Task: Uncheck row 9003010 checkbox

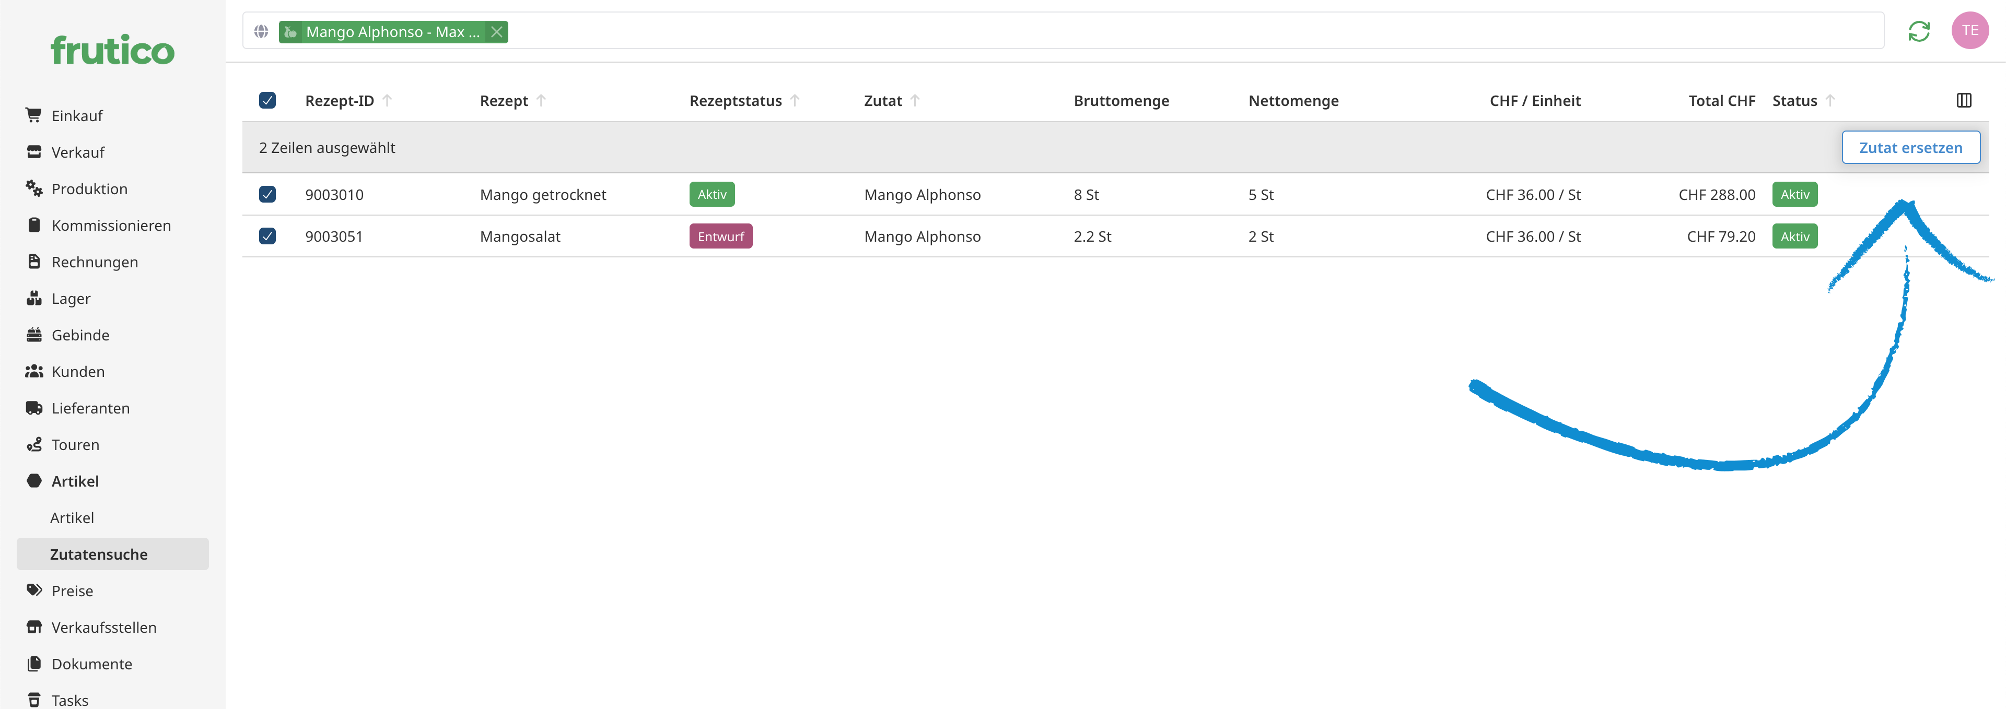Action: [267, 195]
